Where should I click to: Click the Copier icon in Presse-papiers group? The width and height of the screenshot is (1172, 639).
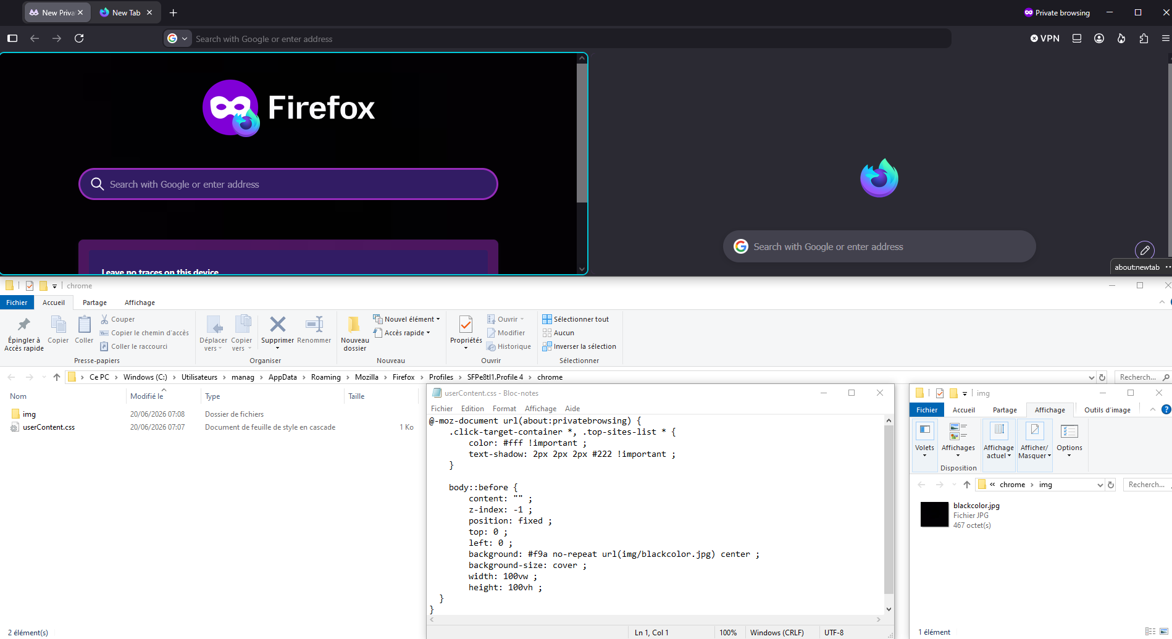58,330
